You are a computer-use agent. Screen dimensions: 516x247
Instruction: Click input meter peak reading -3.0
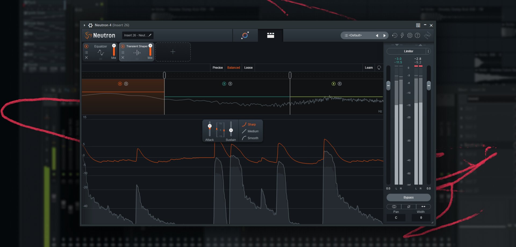[398, 59]
